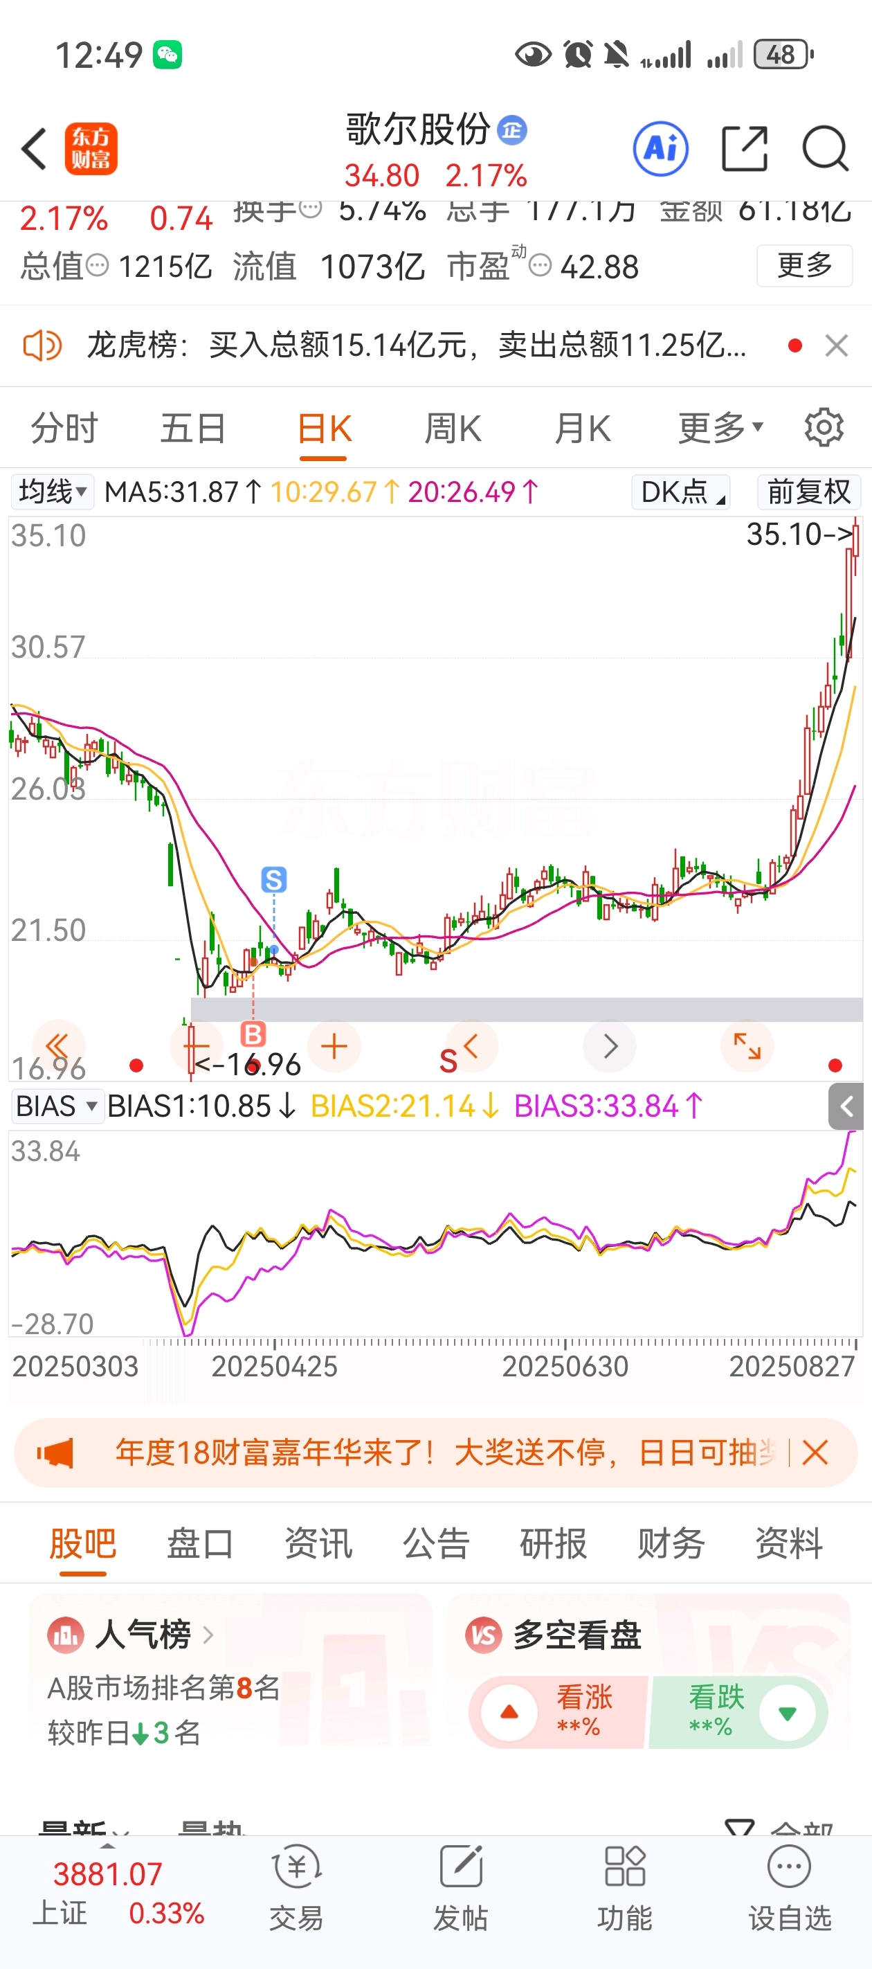Screen dimensions: 872x1969
Task: Tap MA5:31.87 moving average value
Action: coord(183,492)
